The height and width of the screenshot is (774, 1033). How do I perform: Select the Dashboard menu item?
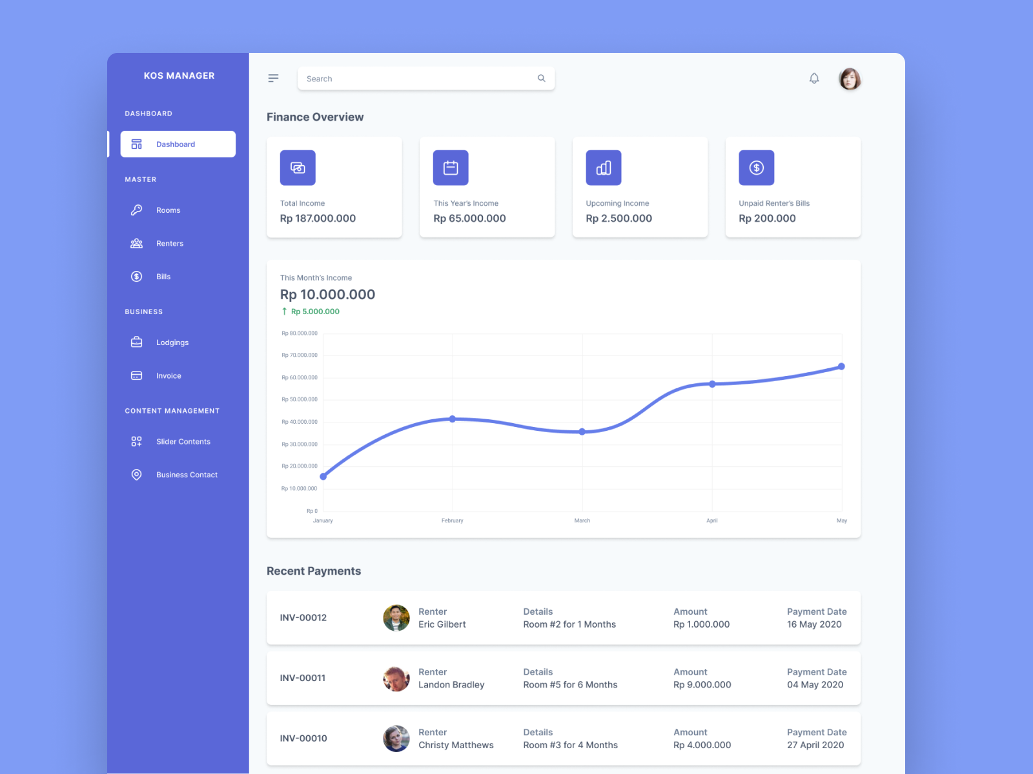click(176, 144)
